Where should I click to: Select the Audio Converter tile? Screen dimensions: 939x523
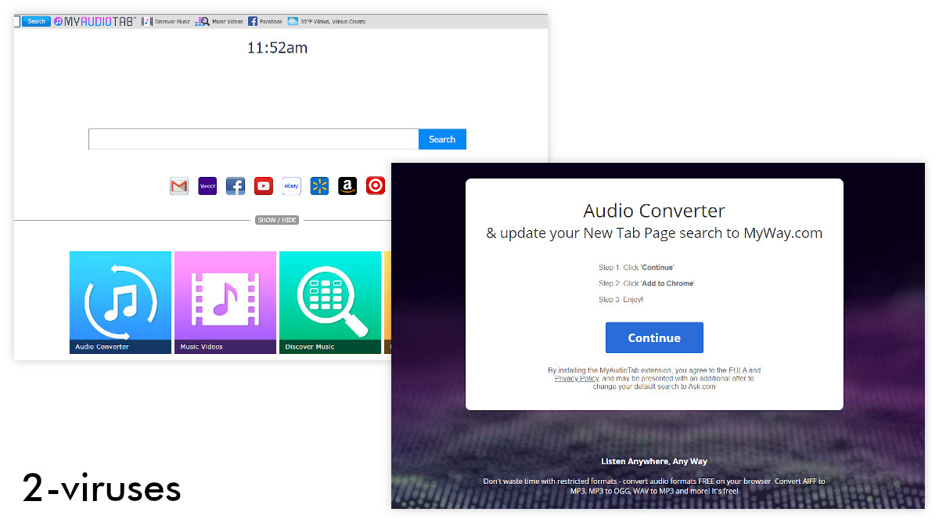[120, 302]
